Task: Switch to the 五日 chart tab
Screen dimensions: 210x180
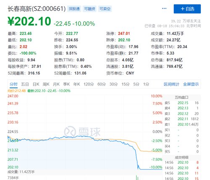Action: click(25, 84)
